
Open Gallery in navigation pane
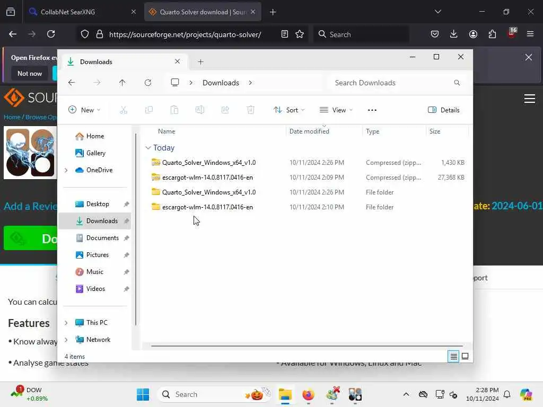(96, 153)
